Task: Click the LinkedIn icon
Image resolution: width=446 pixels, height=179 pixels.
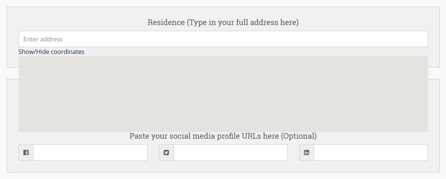Action: (306, 152)
